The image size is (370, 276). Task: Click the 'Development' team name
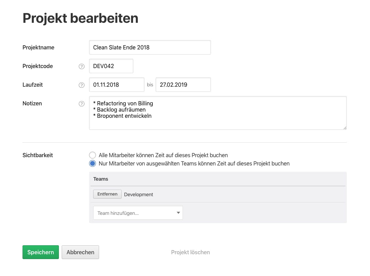[139, 194]
